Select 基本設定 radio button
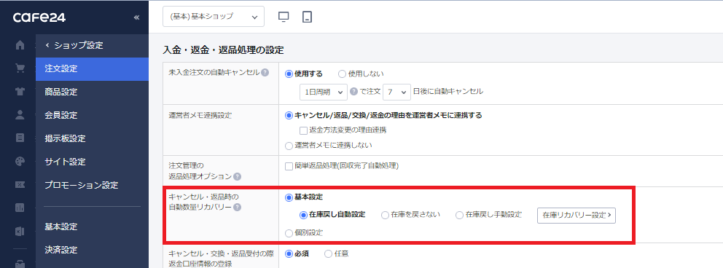Image resolution: width=723 pixels, height=268 pixels. tap(289, 197)
